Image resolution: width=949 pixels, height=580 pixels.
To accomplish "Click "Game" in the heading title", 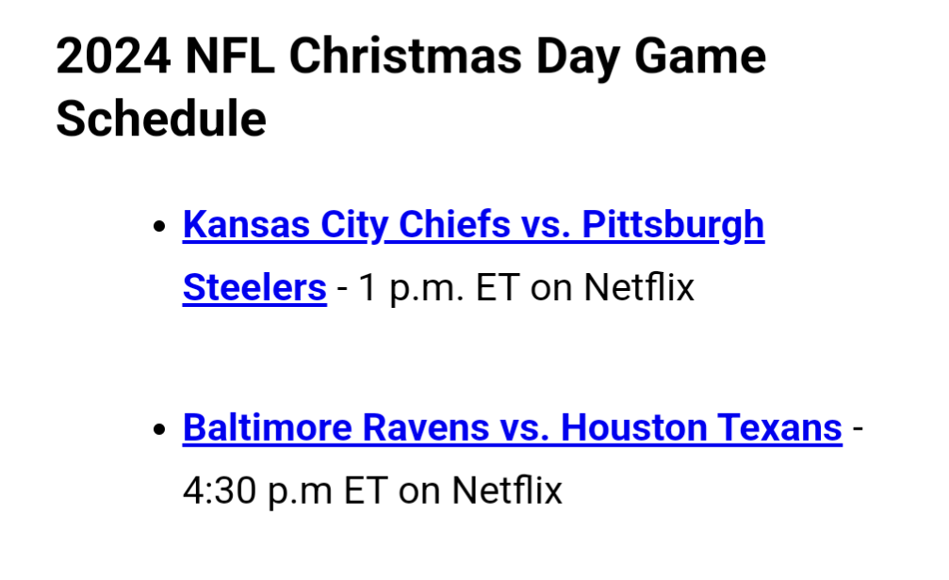I will 700,56.
